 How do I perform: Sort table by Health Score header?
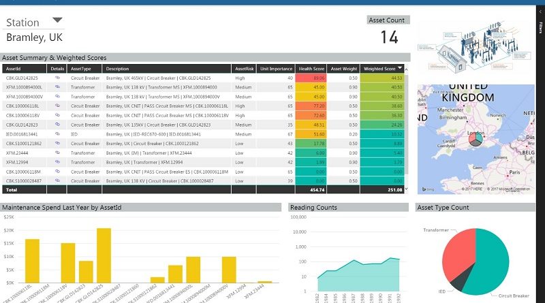(x=311, y=69)
